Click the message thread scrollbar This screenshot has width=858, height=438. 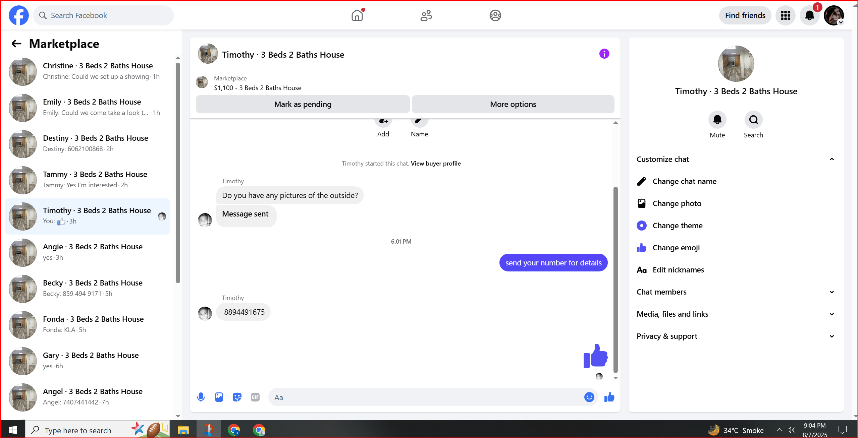(615, 280)
